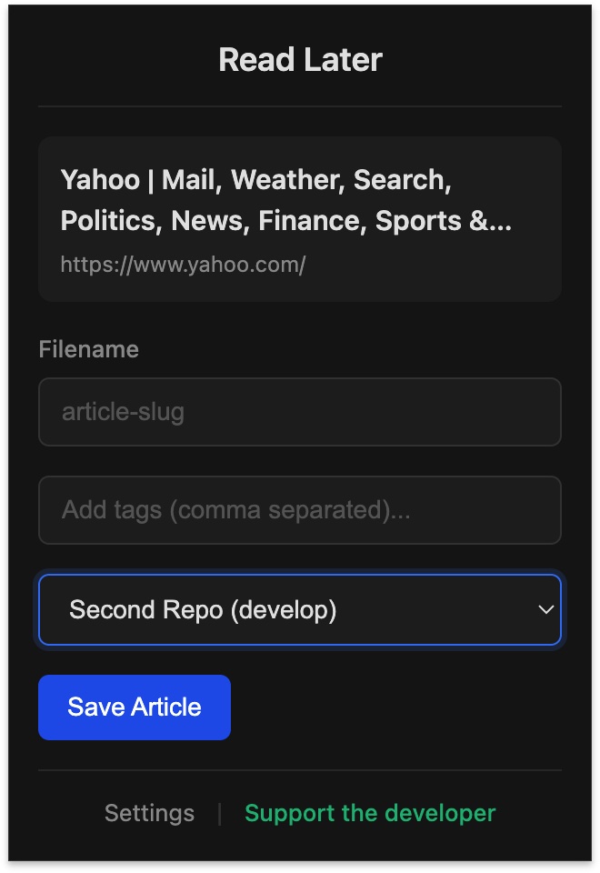Click the Save Article button
The width and height of the screenshot is (600, 873).
tap(135, 707)
